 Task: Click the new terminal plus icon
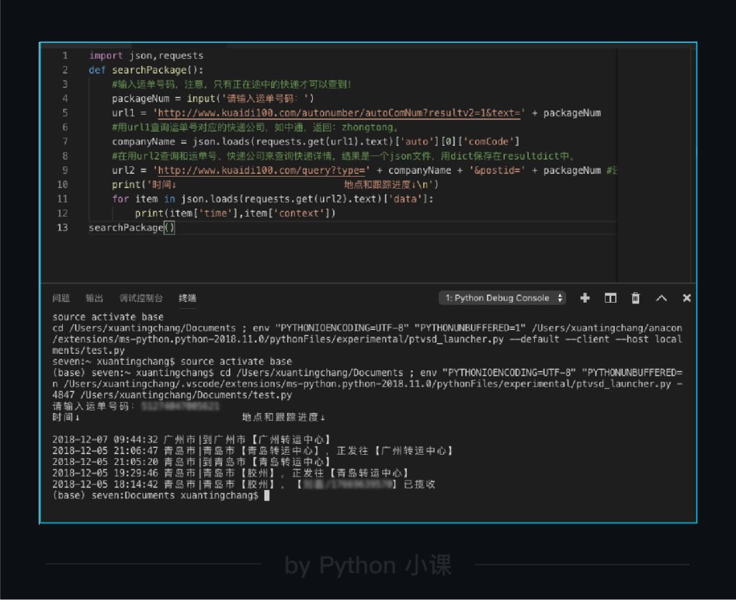(x=584, y=298)
